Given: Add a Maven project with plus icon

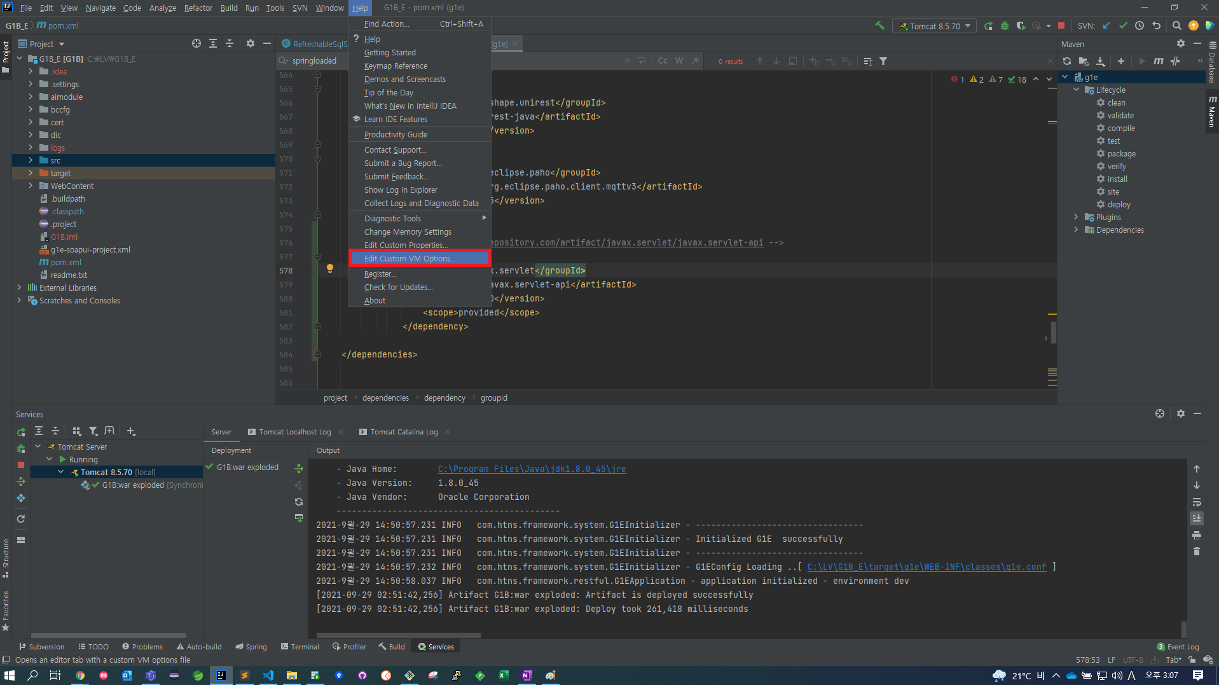Looking at the screenshot, I should pos(1121,61).
